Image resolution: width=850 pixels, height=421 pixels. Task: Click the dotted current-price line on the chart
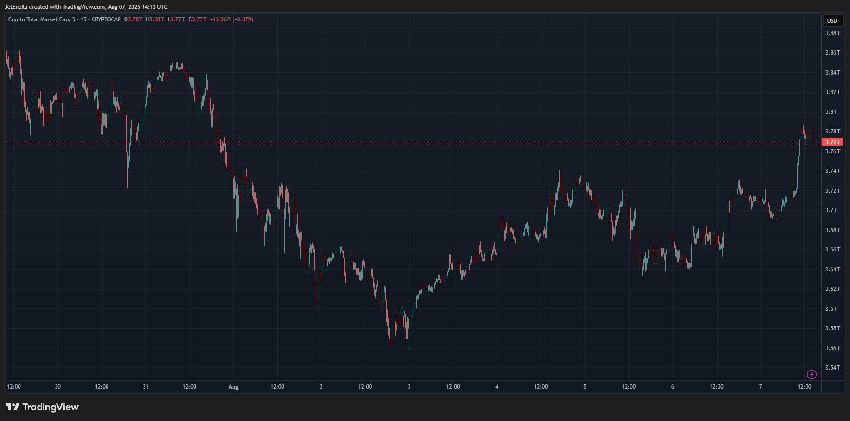[417, 142]
